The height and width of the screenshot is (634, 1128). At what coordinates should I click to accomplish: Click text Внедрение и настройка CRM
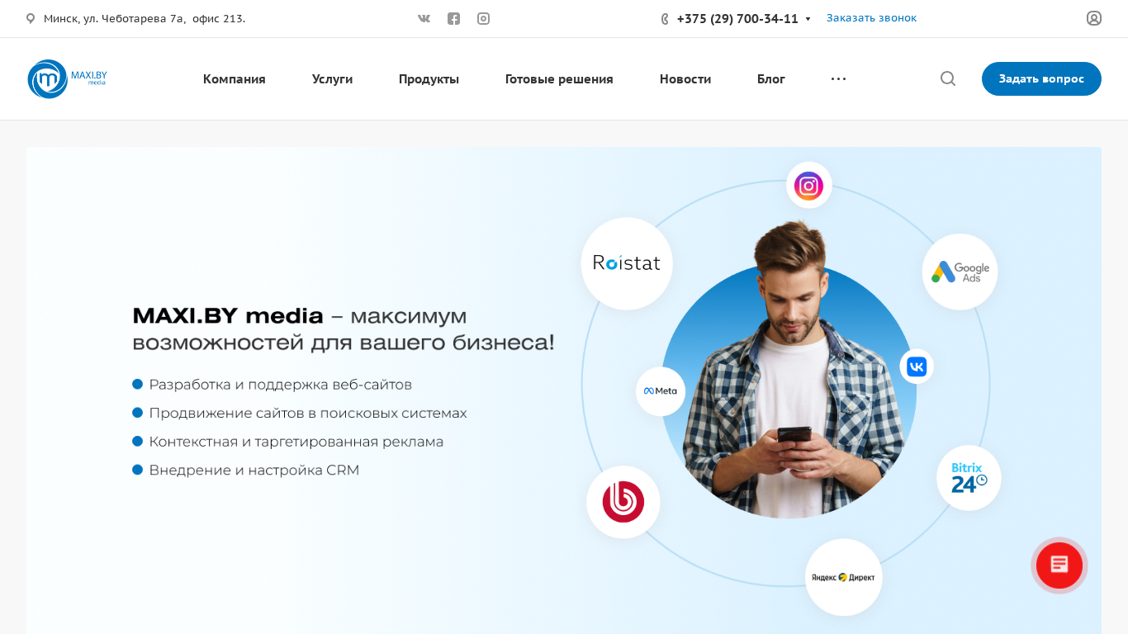pyautogui.click(x=254, y=470)
